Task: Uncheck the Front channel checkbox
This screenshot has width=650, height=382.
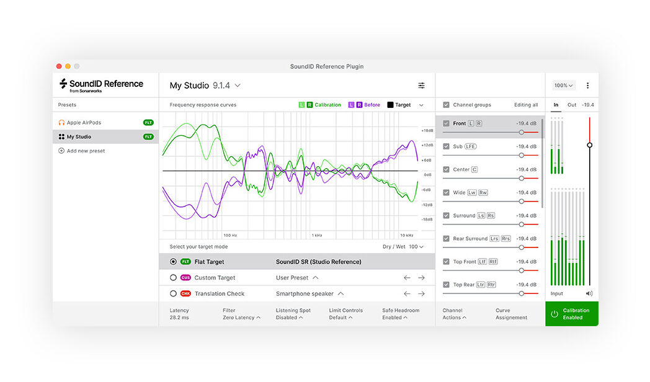Action: (446, 123)
